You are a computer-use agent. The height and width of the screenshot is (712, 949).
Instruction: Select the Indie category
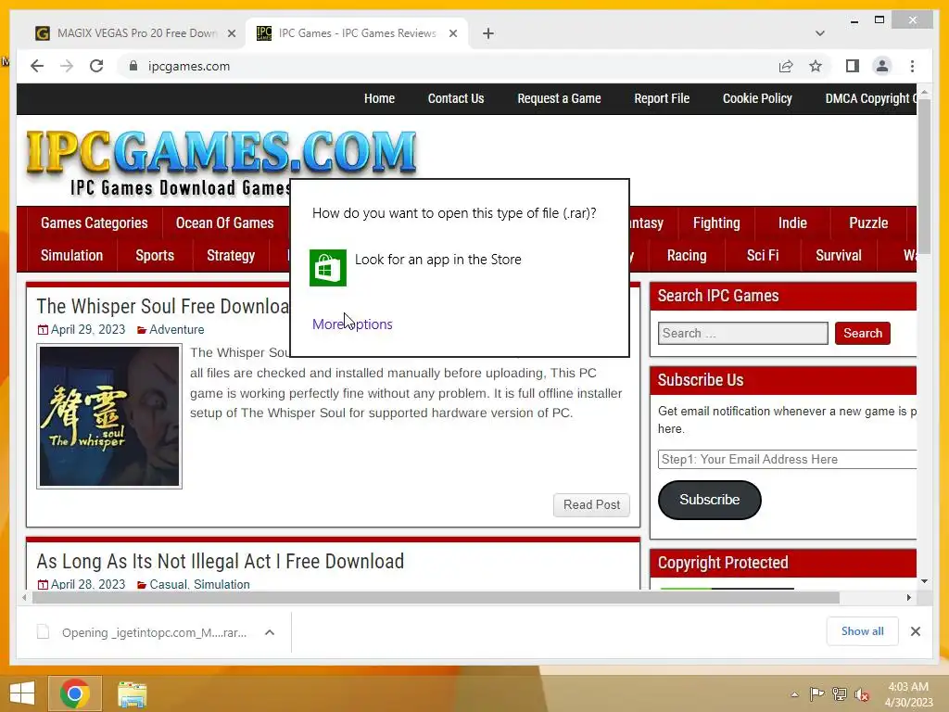(792, 222)
